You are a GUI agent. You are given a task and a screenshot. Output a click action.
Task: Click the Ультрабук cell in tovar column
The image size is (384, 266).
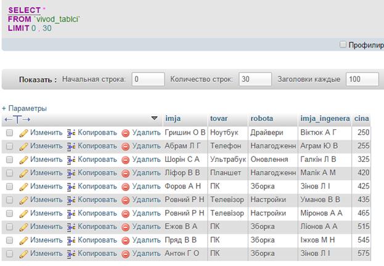pos(228,159)
